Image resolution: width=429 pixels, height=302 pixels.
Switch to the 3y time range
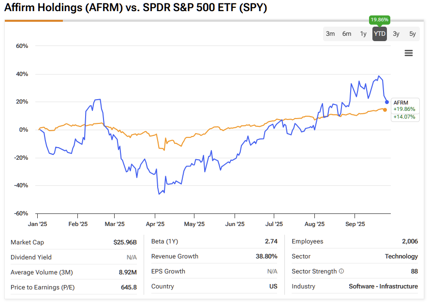click(396, 34)
